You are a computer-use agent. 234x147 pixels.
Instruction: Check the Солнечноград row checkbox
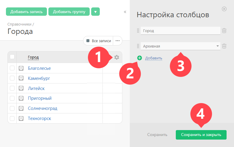click(12, 108)
